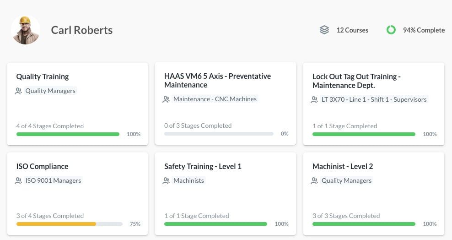Click the green completion donut icon
The image size is (452, 240).
point(391,30)
